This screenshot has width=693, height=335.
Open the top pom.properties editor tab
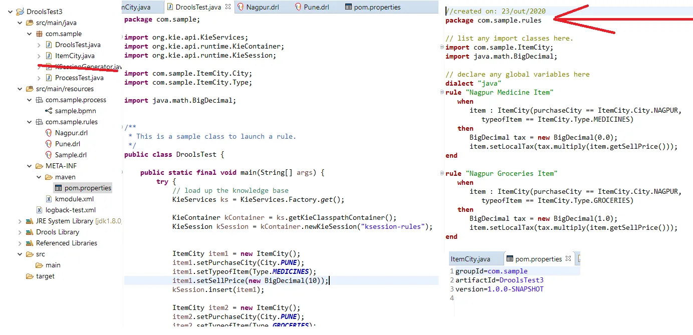pos(373,7)
